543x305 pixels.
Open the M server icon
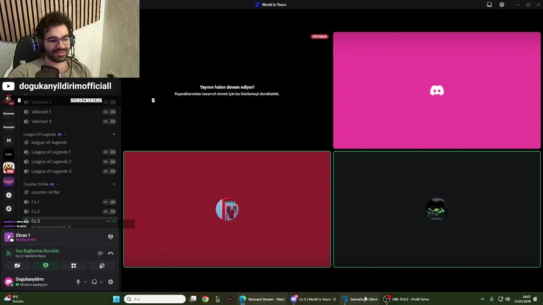click(8, 141)
